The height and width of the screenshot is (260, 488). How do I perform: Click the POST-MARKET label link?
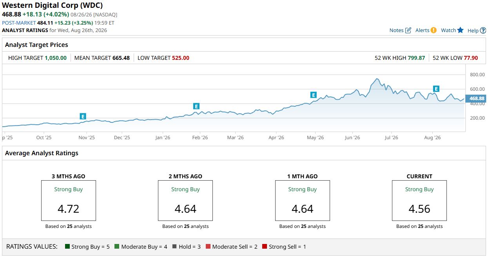point(19,23)
